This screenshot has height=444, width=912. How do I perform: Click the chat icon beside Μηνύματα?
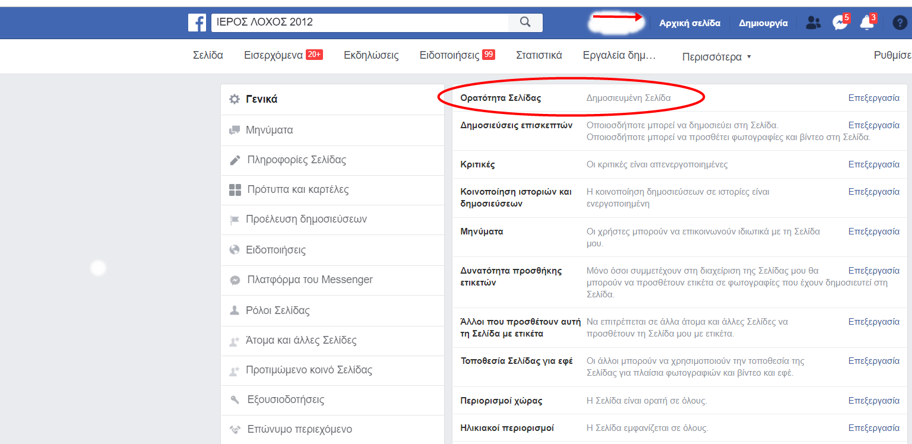click(x=235, y=130)
